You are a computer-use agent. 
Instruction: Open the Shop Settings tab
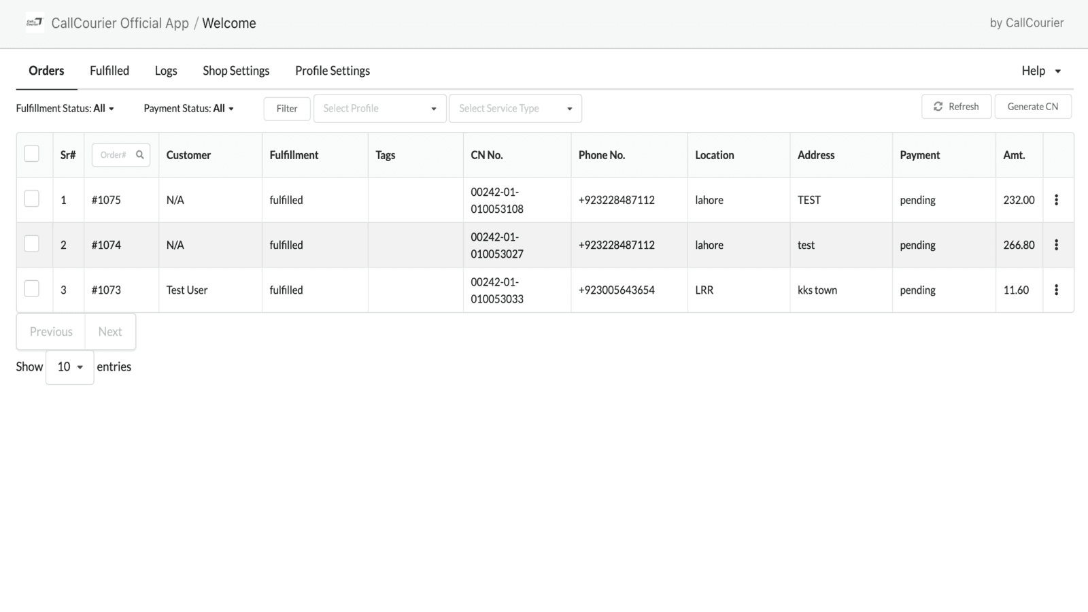tap(235, 71)
